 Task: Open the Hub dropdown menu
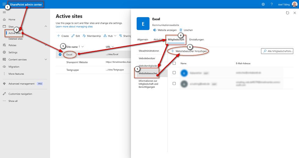coord(110,36)
